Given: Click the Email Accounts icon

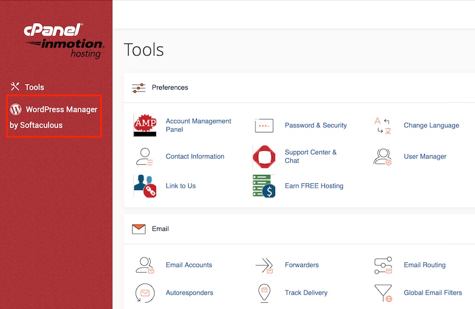Looking at the screenshot, I should point(145,265).
